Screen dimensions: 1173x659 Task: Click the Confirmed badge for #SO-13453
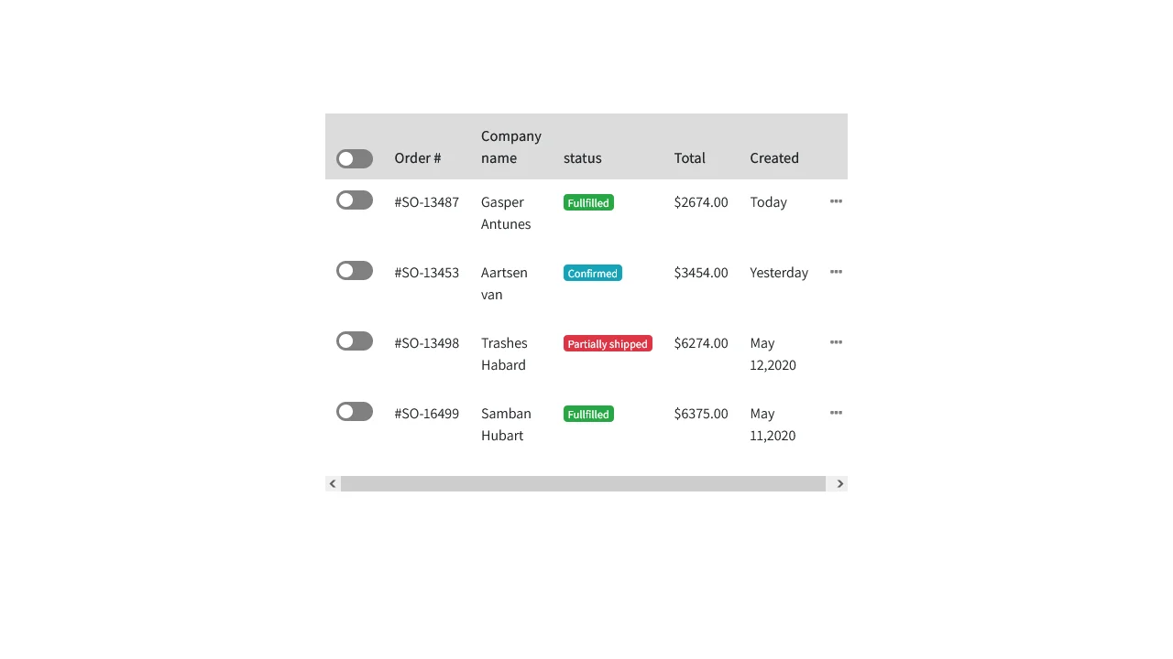(x=592, y=273)
